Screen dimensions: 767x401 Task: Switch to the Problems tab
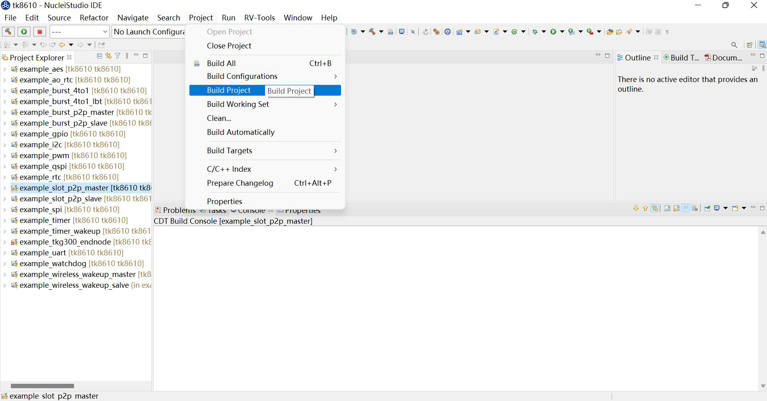(175, 211)
